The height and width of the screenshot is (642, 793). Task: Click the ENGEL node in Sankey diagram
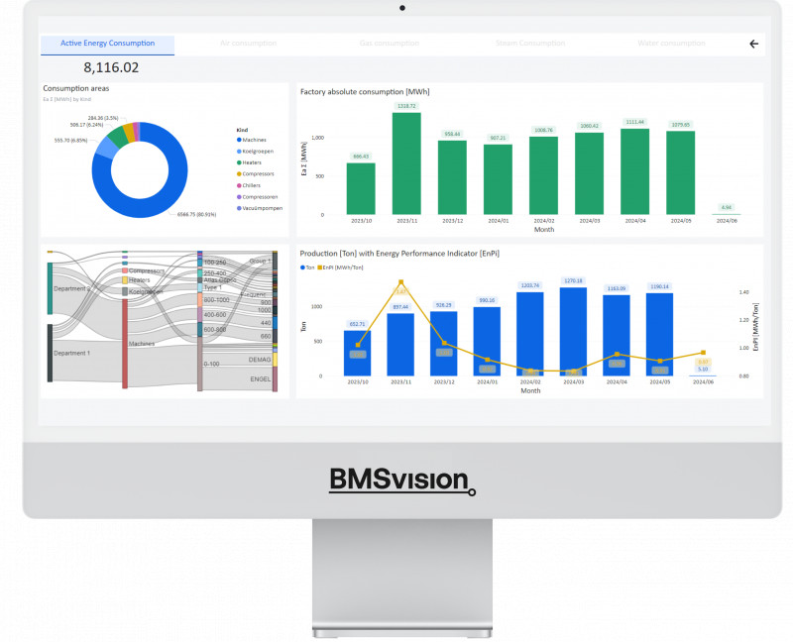click(275, 378)
